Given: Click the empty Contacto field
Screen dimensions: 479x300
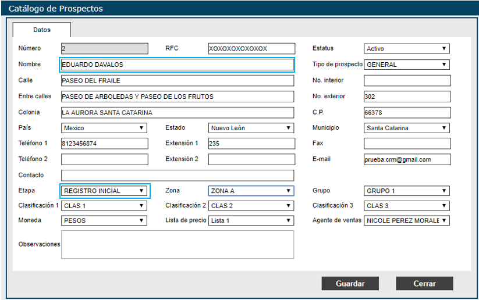Looking at the screenshot, I should (x=177, y=175).
